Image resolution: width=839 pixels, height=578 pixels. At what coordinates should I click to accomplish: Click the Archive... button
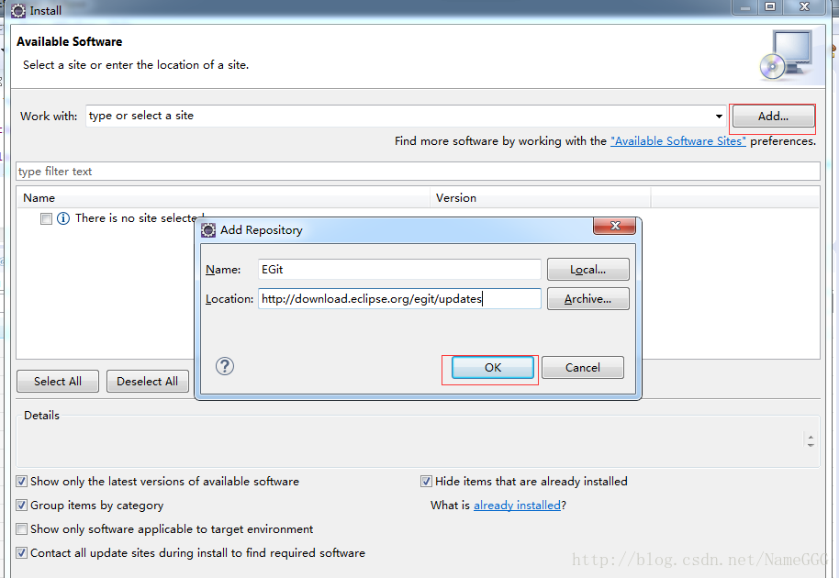588,299
